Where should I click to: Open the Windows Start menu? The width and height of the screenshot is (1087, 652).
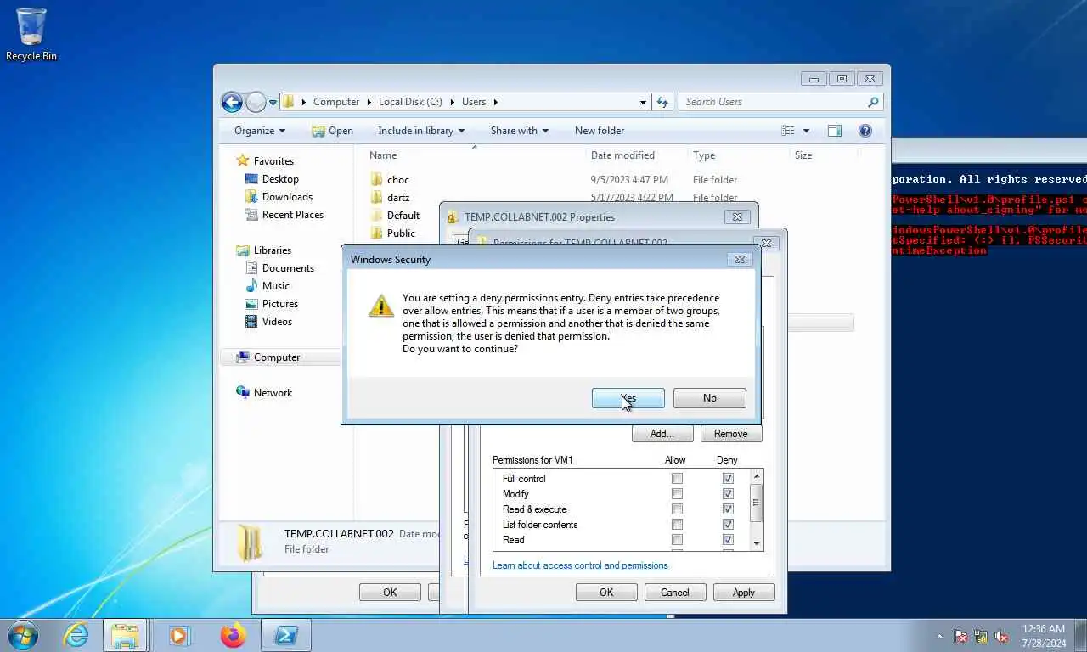[x=21, y=635]
